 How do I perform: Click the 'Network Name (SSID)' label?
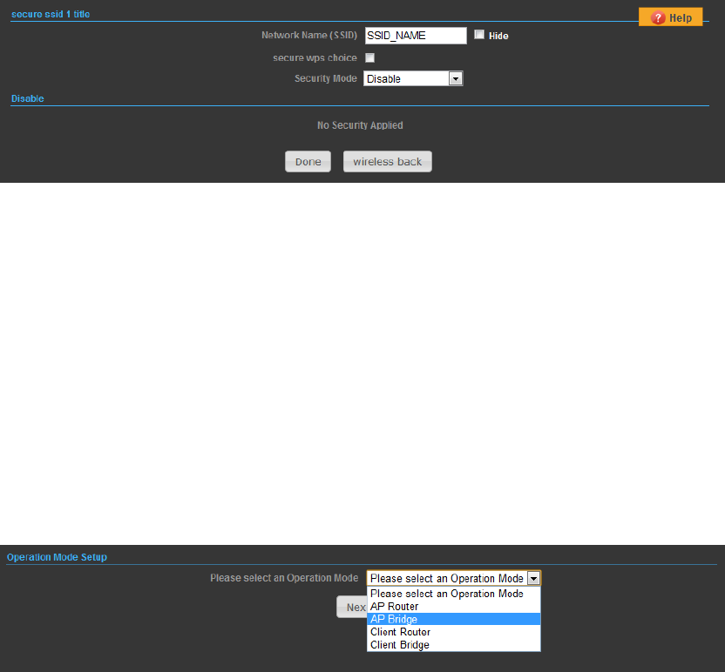(309, 35)
